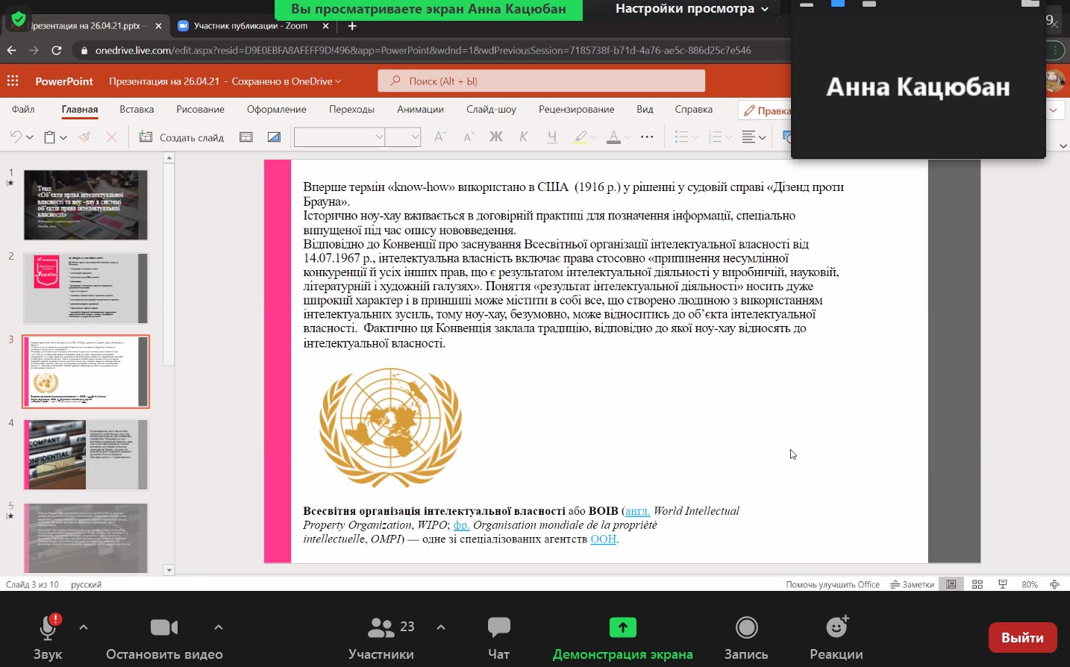
Task: Click Помочь улучшить Office link
Action: (833, 584)
